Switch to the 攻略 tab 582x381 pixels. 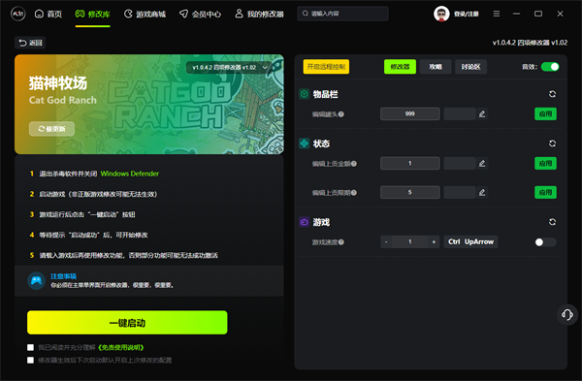coord(436,67)
